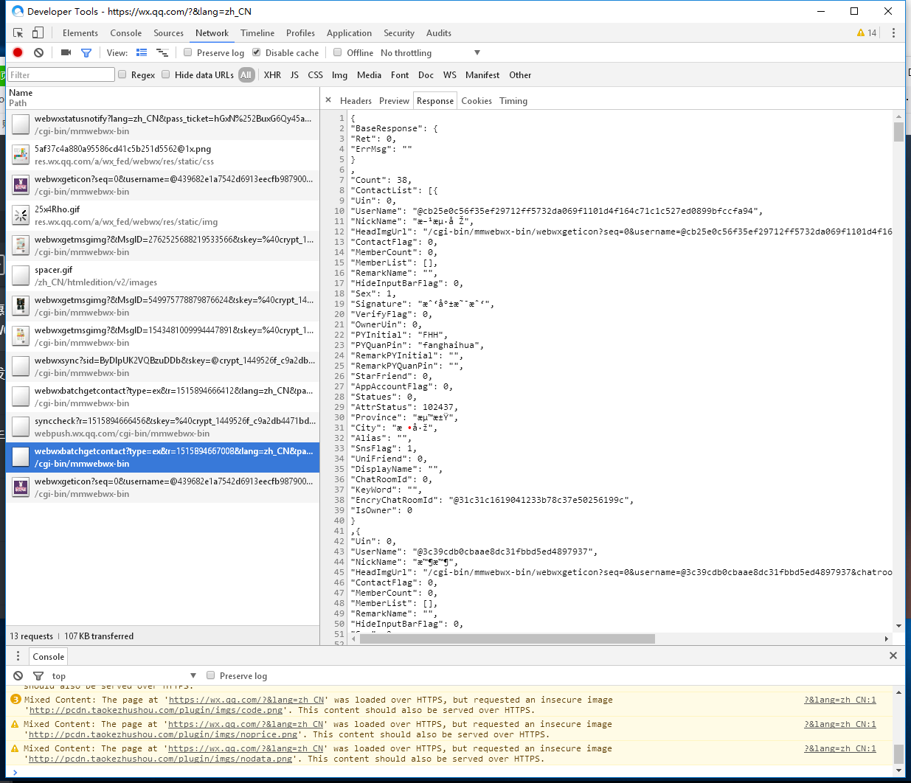911x783 pixels.
Task: Uncheck the Disable cache checkbox
Action: coord(257,52)
